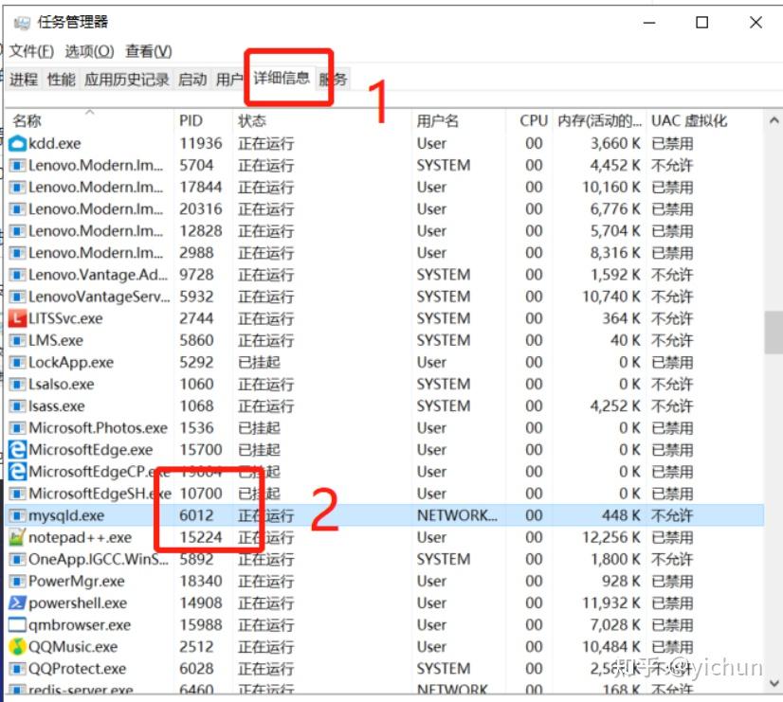Screen dimensions: 783x702
Task: Click the highlighted mysqld.exe process icon
Action: click(x=17, y=515)
